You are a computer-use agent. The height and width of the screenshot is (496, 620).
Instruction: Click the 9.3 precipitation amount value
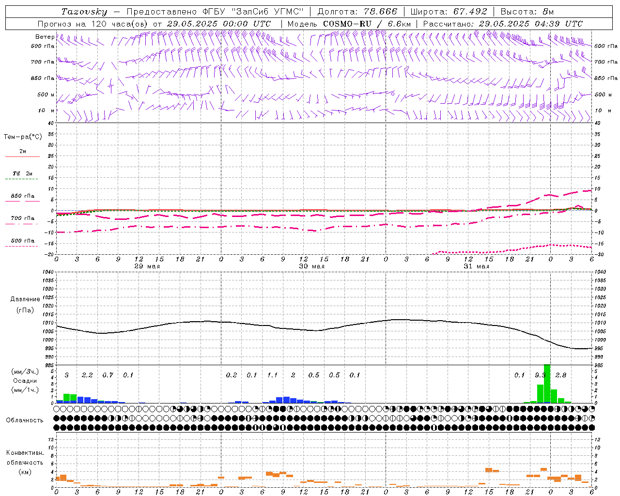point(540,375)
